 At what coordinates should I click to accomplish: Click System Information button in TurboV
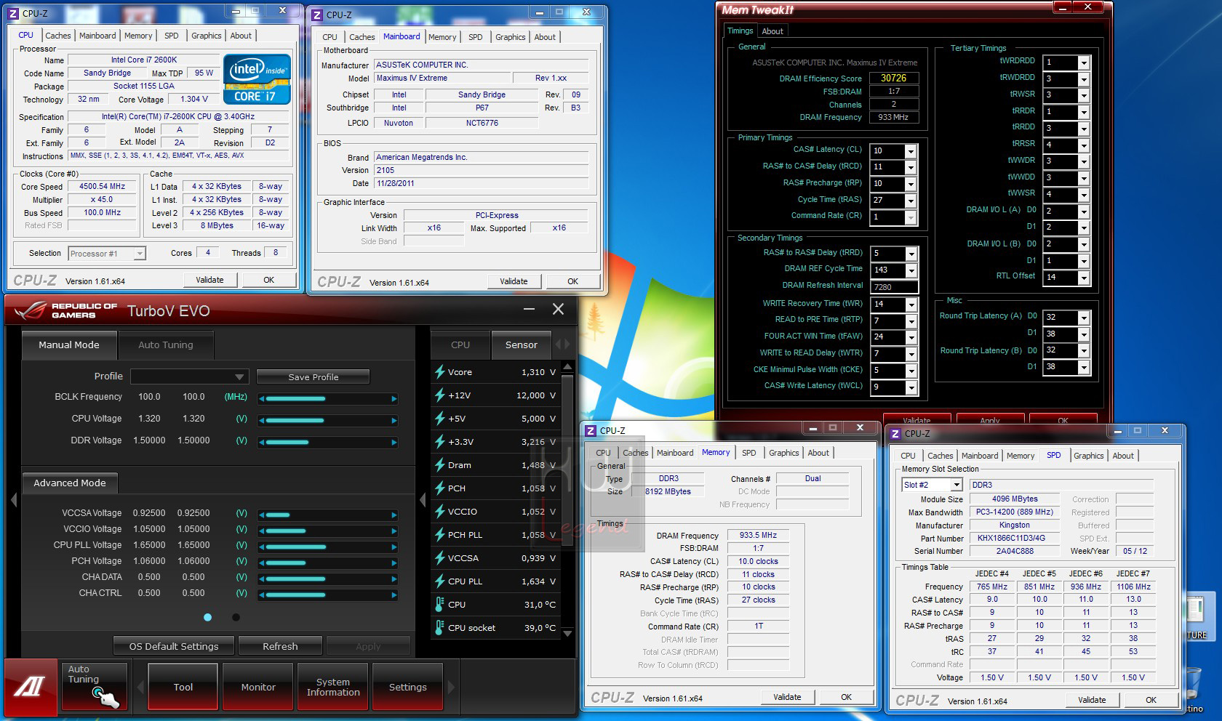[333, 687]
